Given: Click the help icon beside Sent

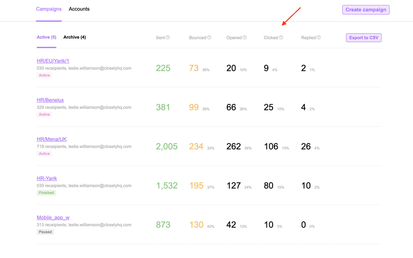Looking at the screenshot, I should point(168,38).
